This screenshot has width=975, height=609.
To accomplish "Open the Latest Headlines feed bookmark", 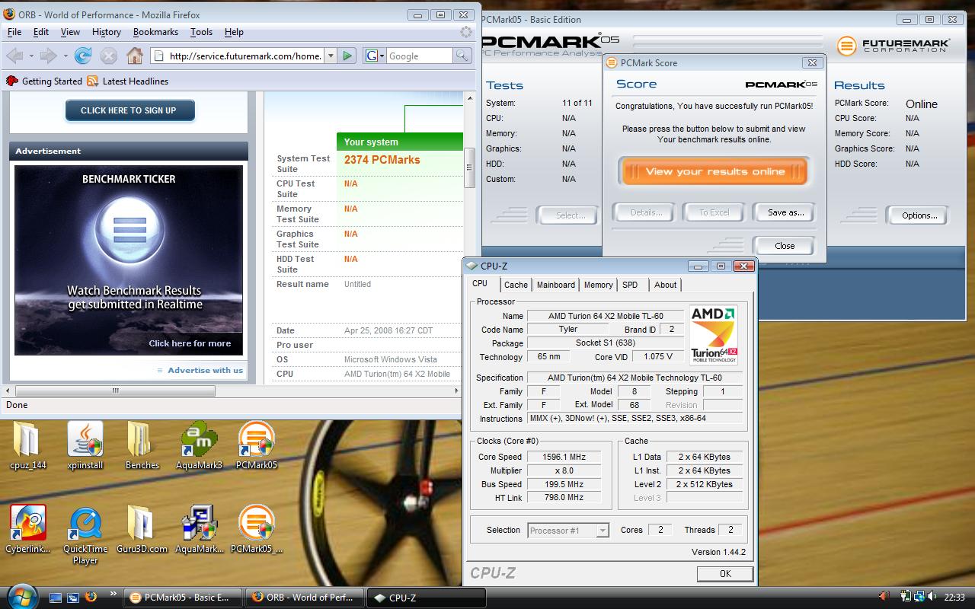I will [x=127, y=81].
